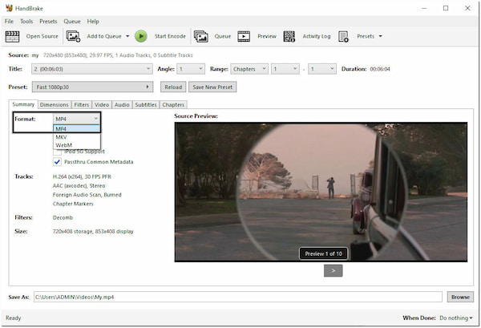Viewport: 481px width, 328px height.
Task: Click the Foreign Audio Scan, Burned text
Action: 87,195
